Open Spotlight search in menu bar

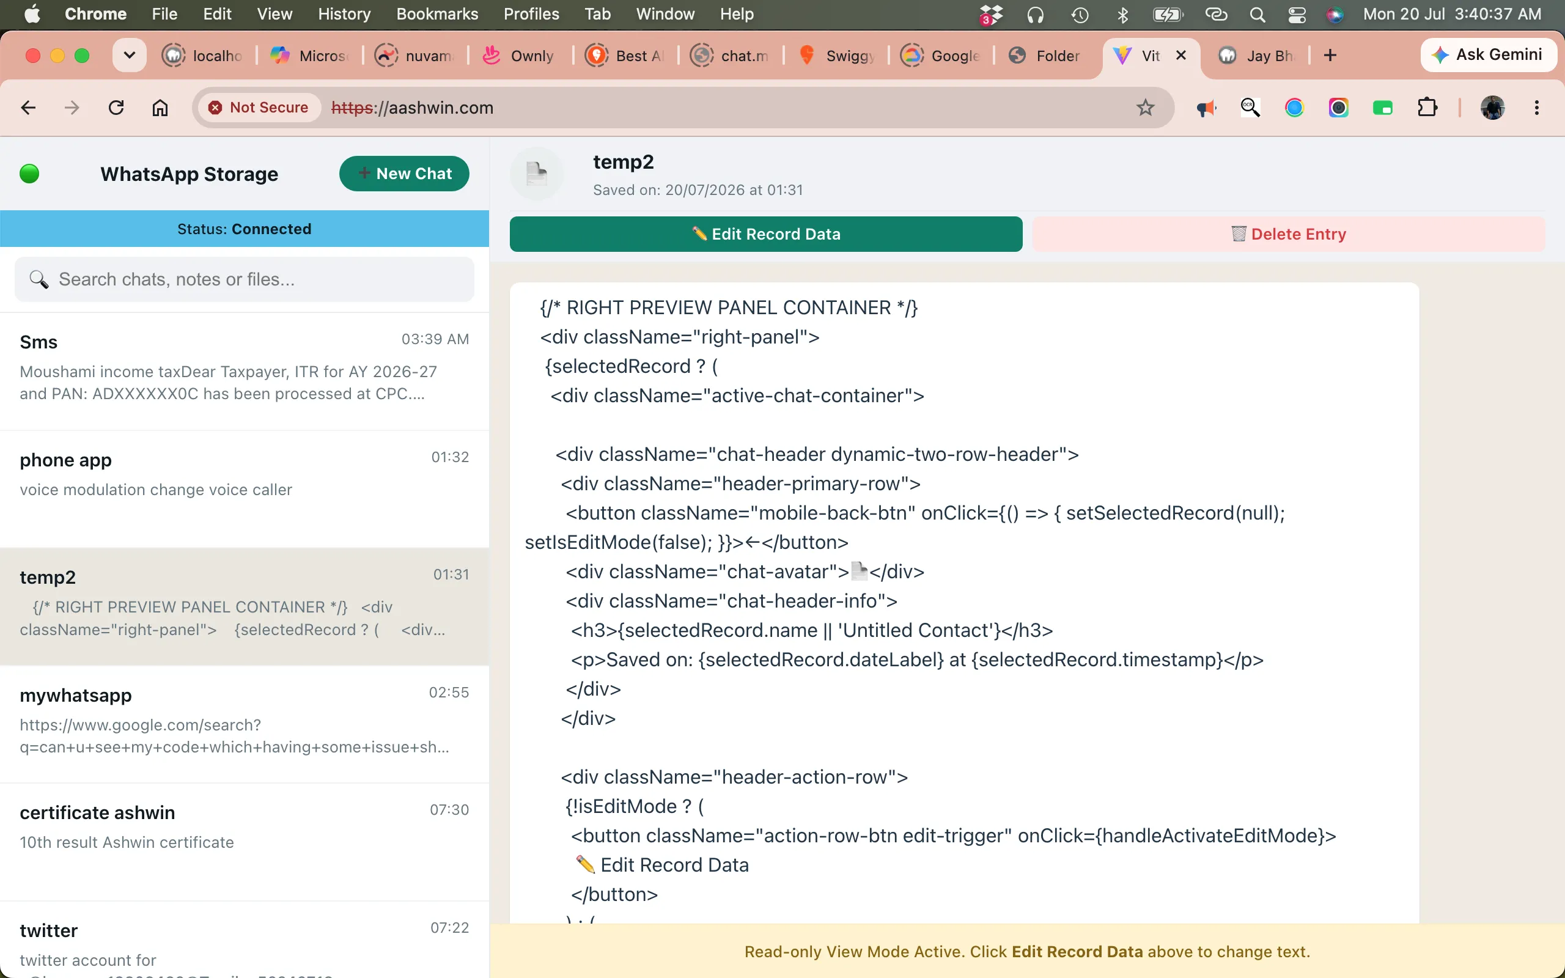click(1257, 14)
